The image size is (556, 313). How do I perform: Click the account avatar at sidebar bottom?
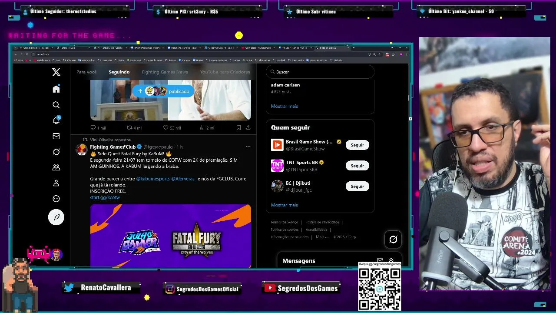point(56,254)
